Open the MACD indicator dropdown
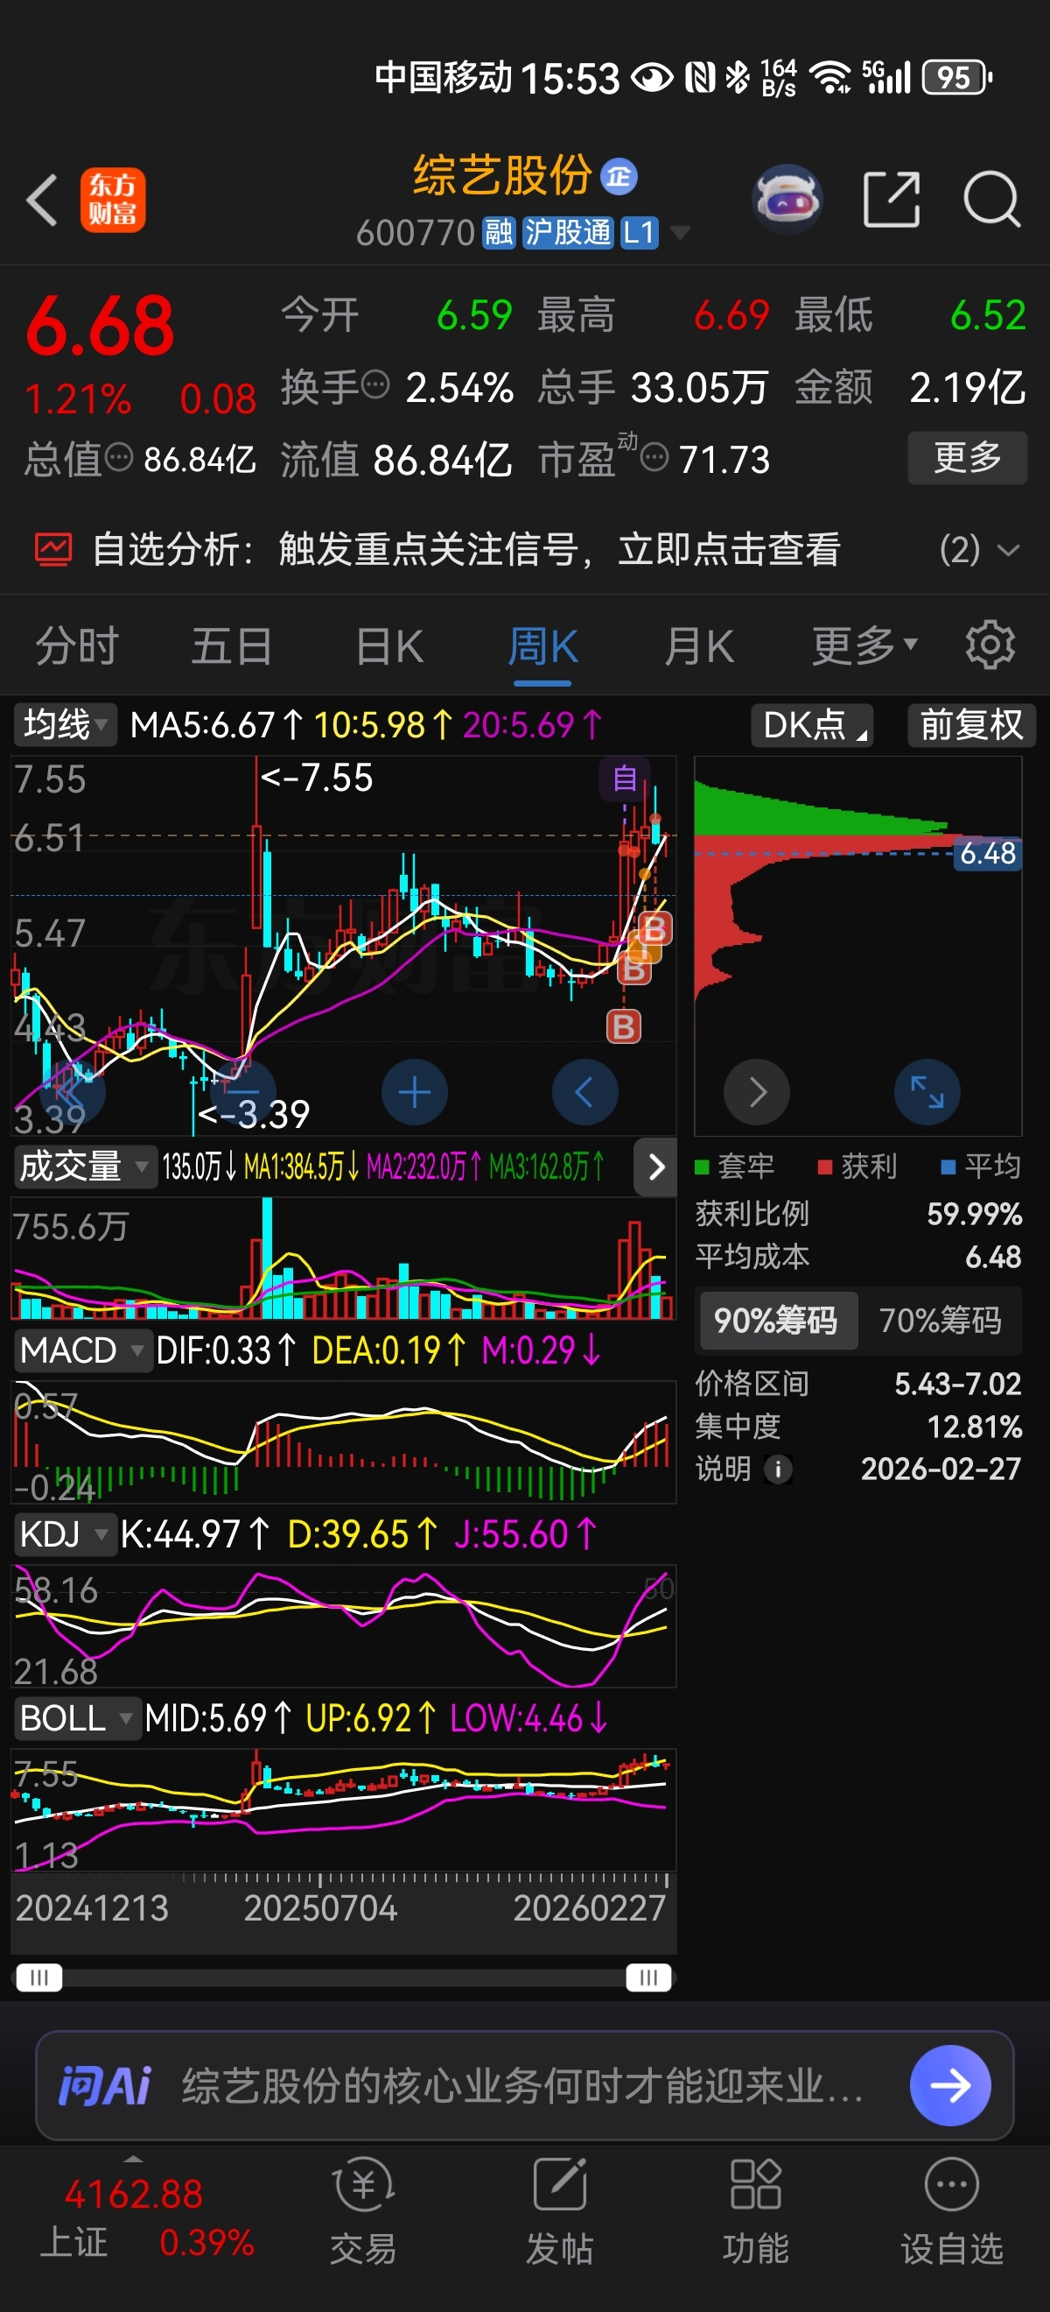 [x=82, y=1350]
